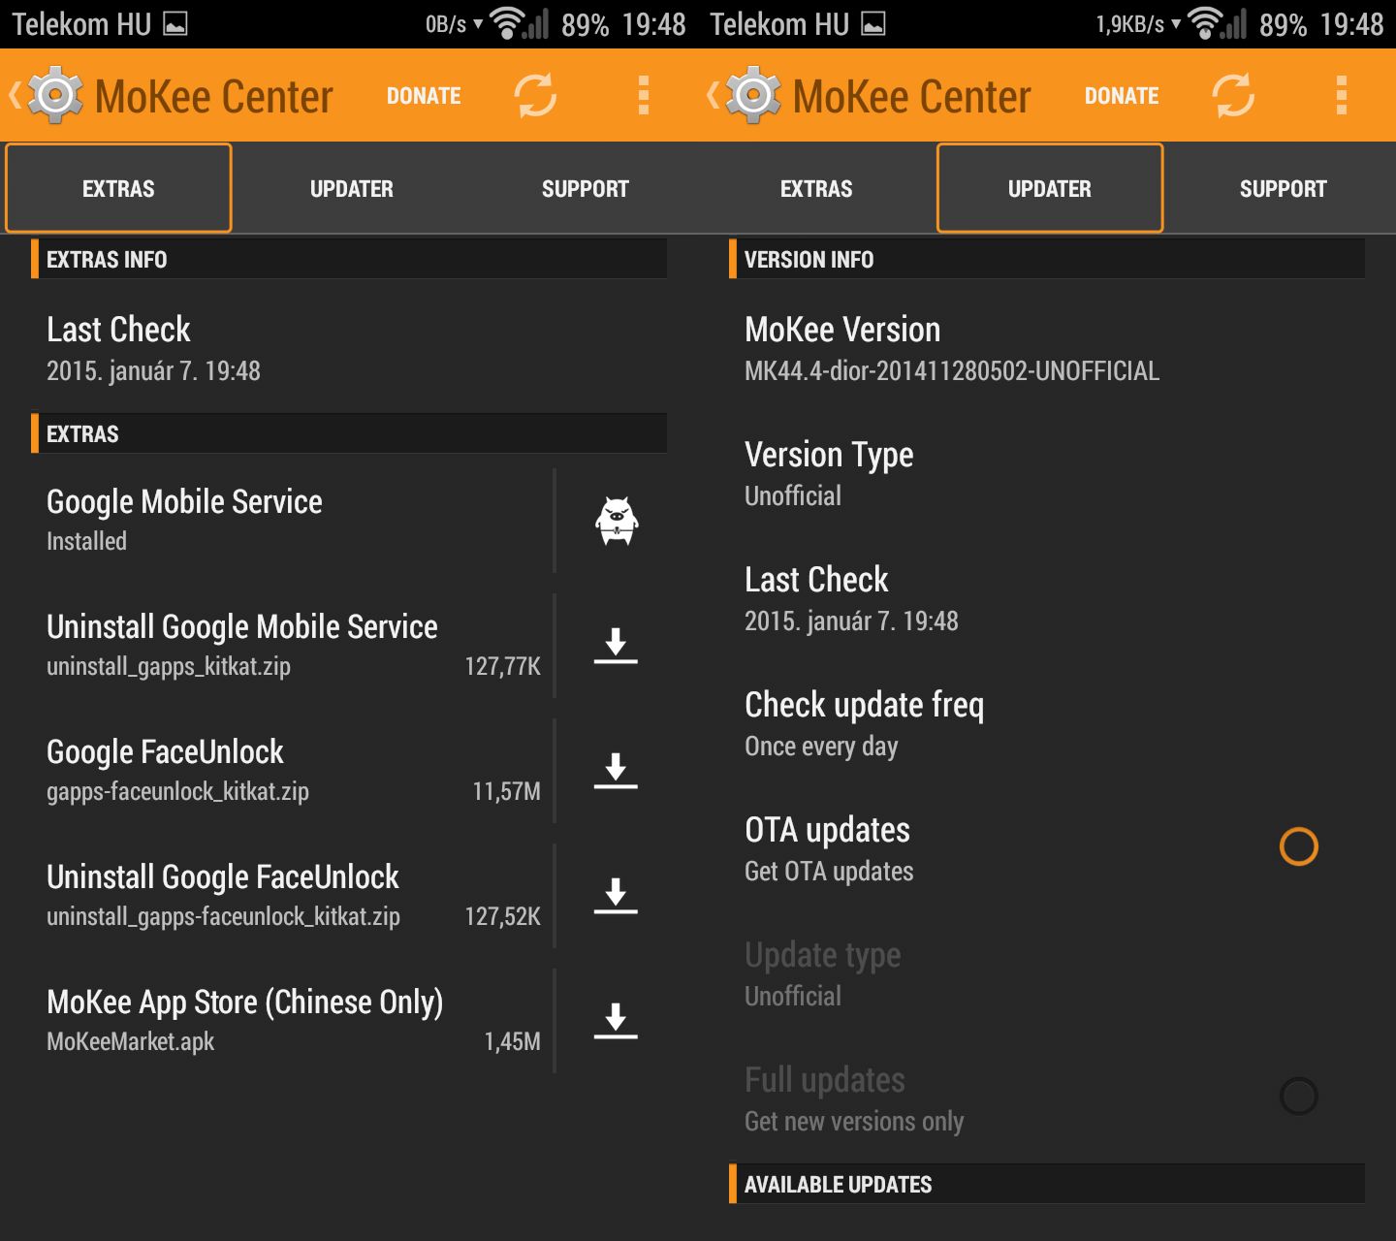Tap cell signal bars in left status bar
Viewport: 1396px width, 1241px height.
536,23
